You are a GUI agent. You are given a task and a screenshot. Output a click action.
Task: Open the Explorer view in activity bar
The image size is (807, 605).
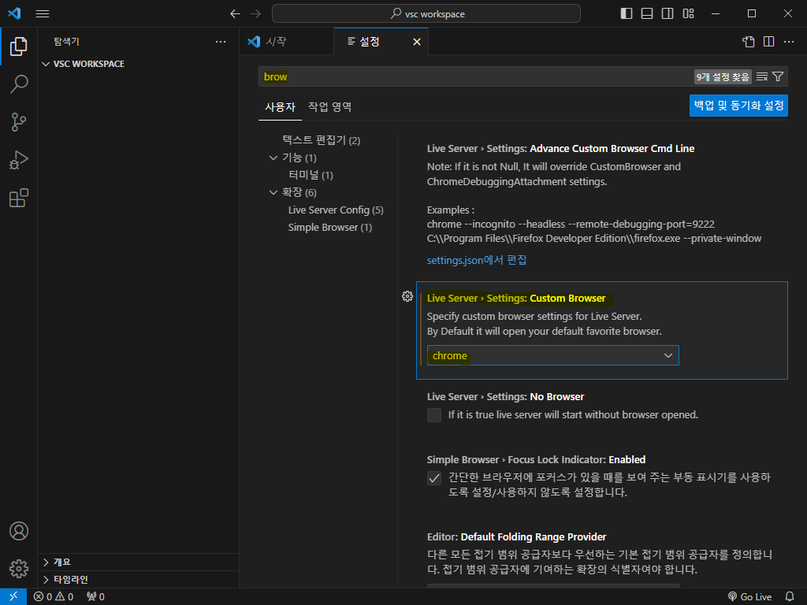click(x=19, y=46)
